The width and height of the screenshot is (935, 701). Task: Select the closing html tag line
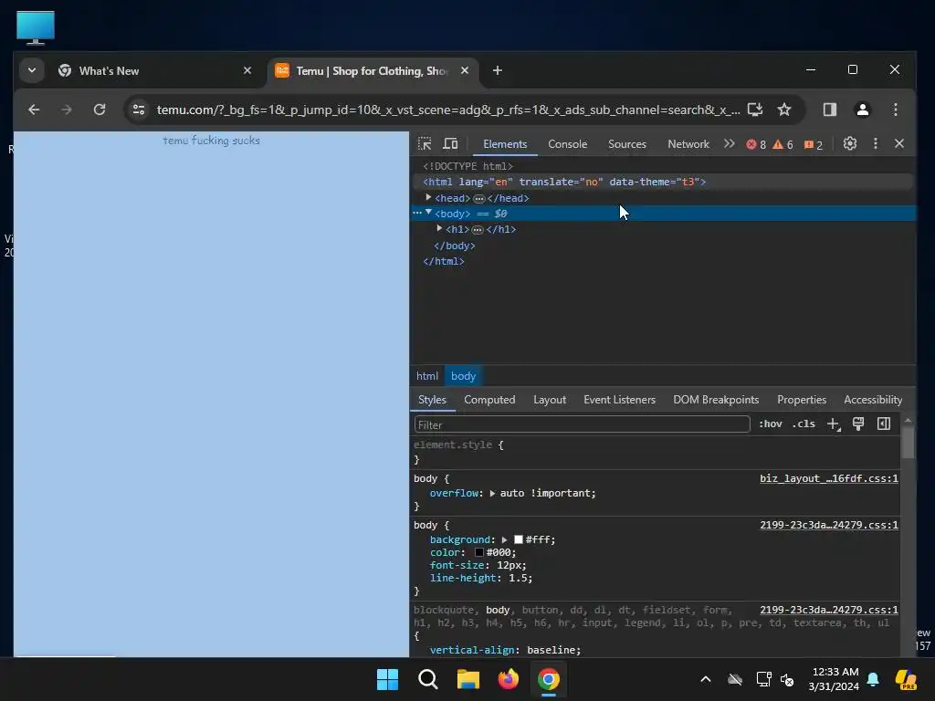(443, 261)
